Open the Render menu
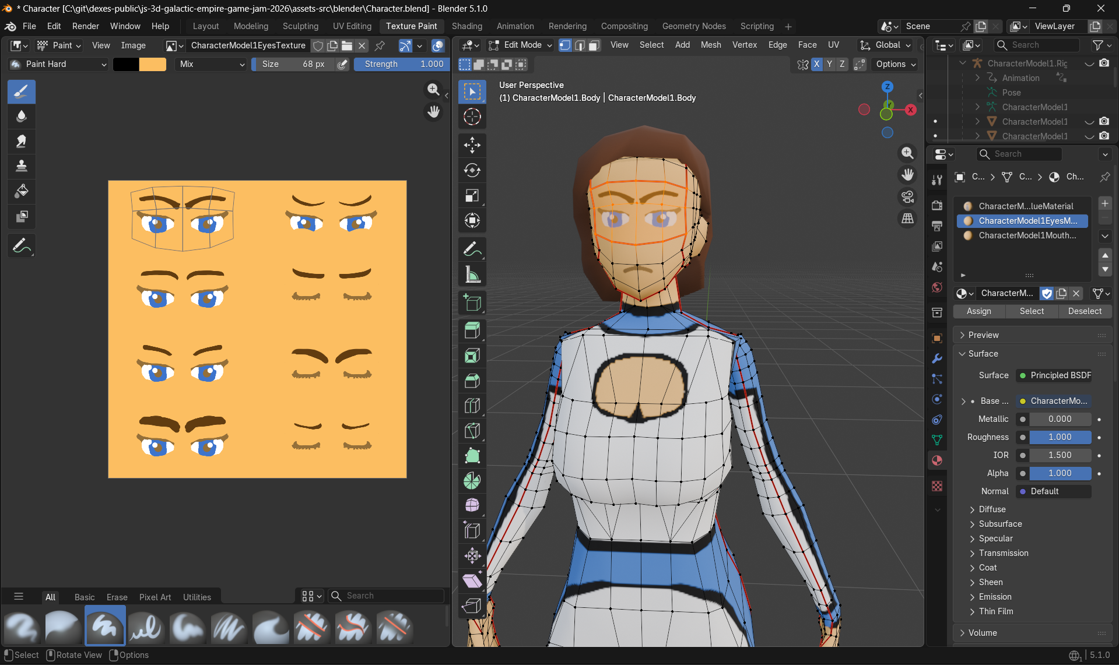 click(x=85, y=26)
